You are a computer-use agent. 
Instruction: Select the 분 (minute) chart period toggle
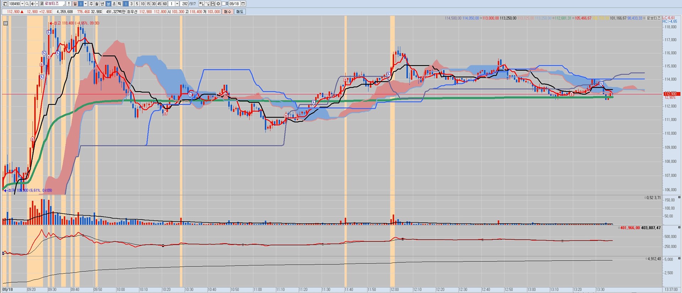tap(108, 4)
